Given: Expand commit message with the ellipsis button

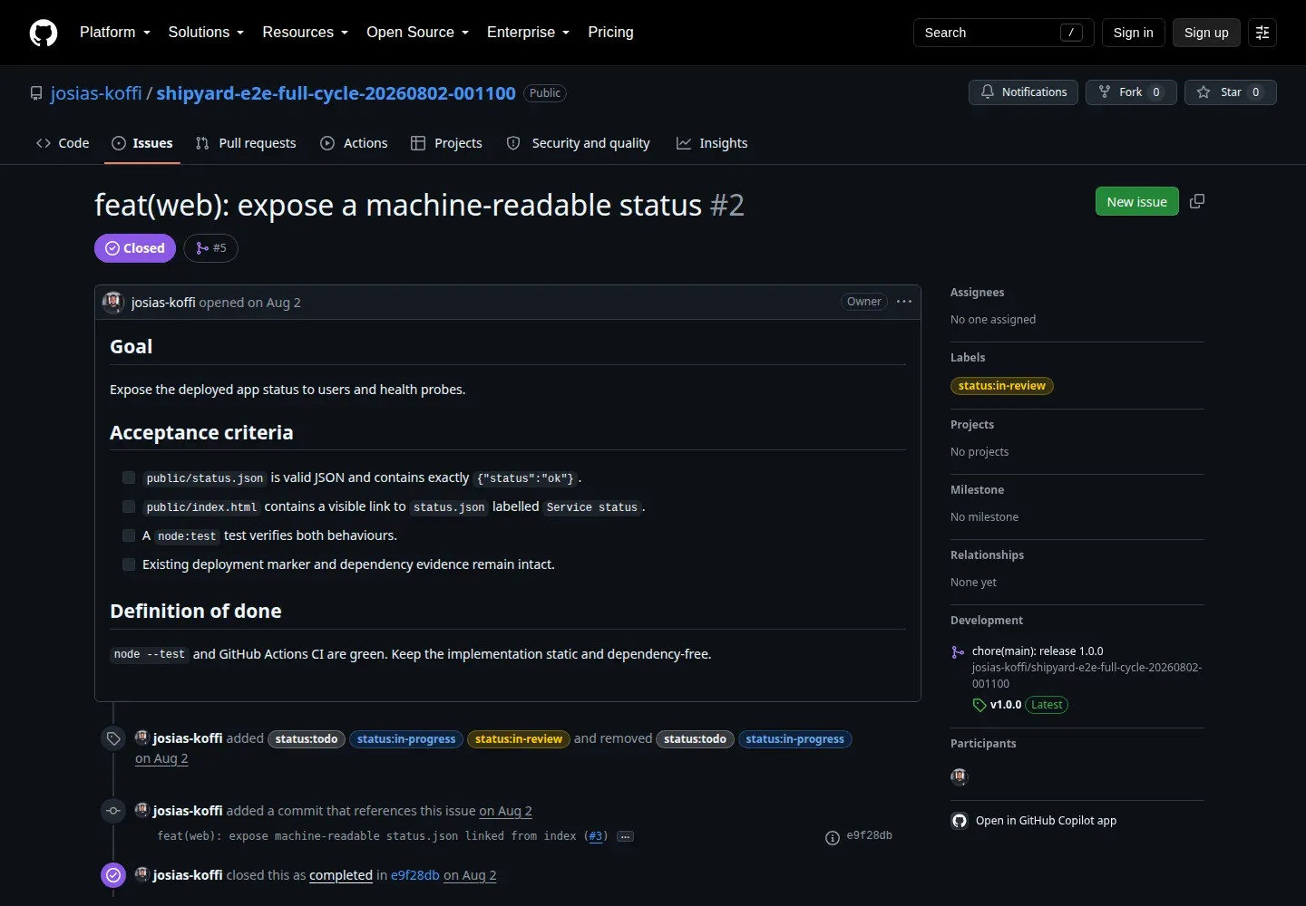Looking at the screenshot, I should point(625,836).
